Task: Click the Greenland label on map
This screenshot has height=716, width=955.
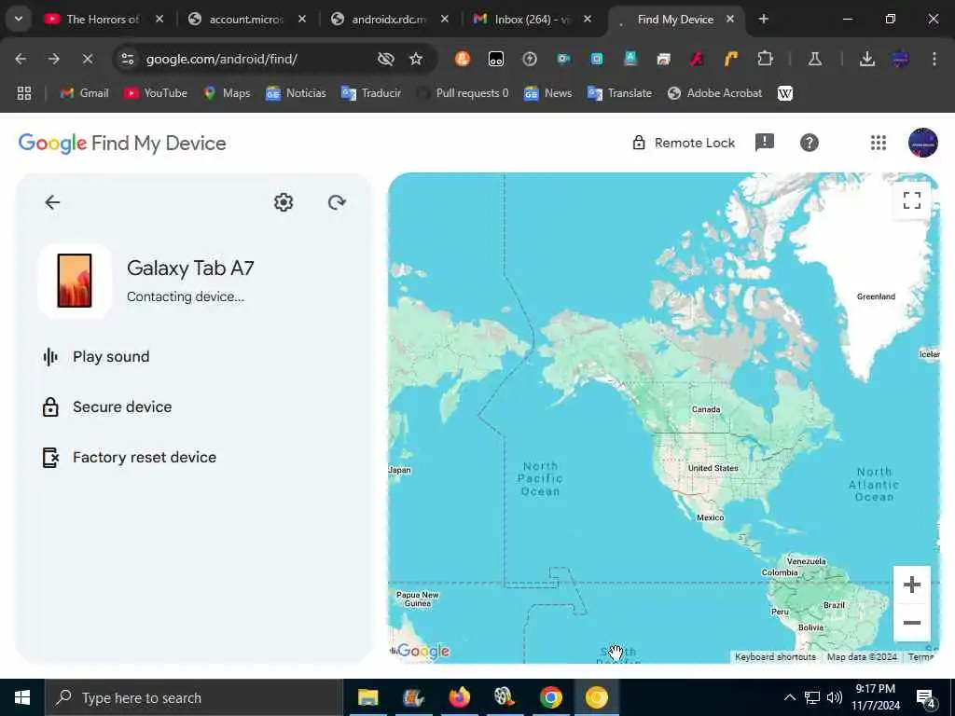Action: coord(876,296)
